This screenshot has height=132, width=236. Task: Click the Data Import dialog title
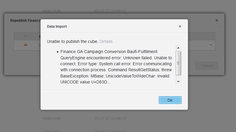pos(57,27)
